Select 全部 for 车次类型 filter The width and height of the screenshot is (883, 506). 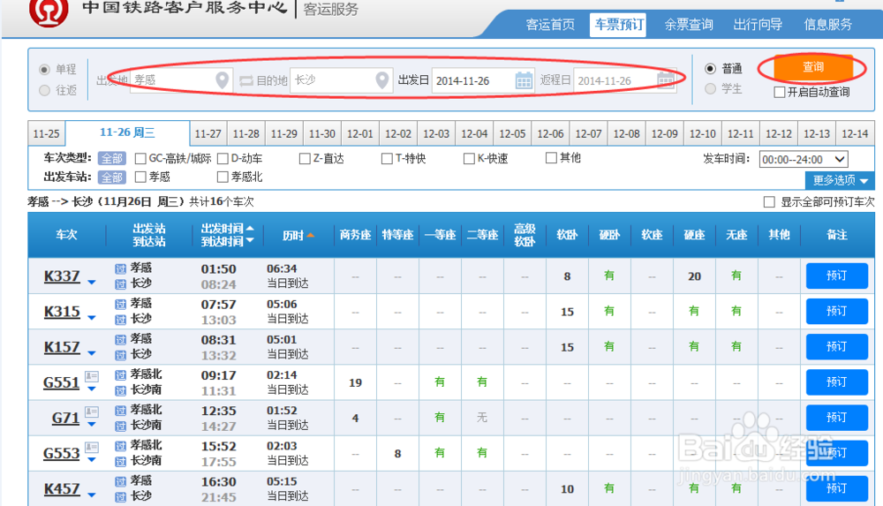[111, 159]
